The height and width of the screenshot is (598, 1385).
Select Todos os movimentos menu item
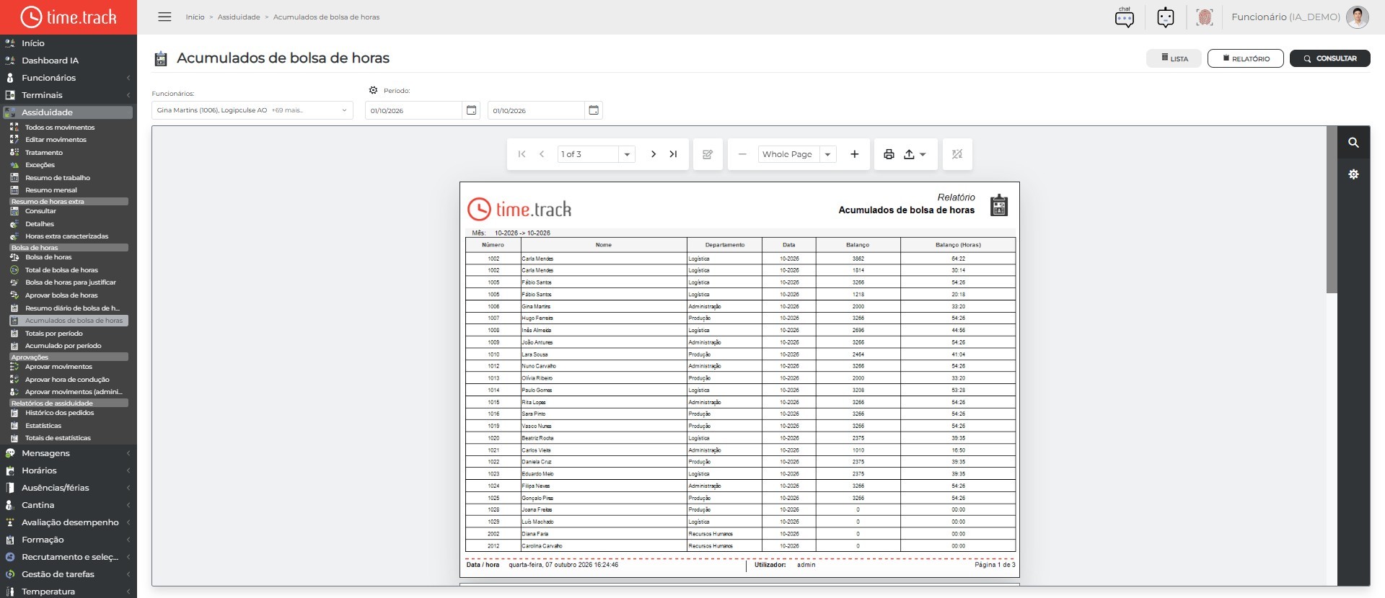60,128
